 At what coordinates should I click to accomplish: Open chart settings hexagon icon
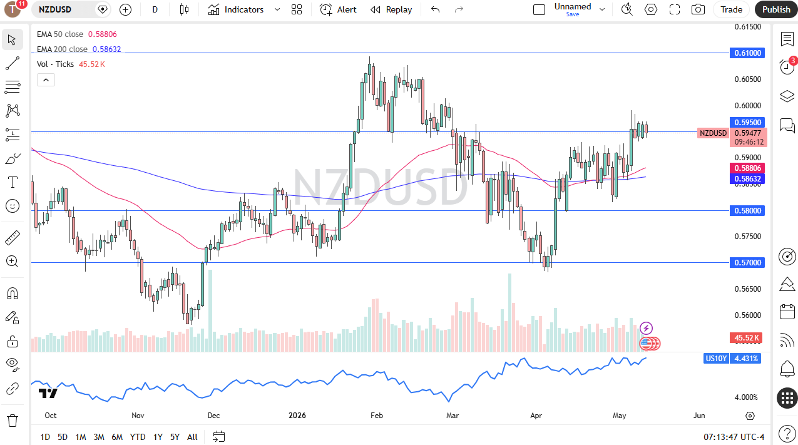(x=651, y=9)
